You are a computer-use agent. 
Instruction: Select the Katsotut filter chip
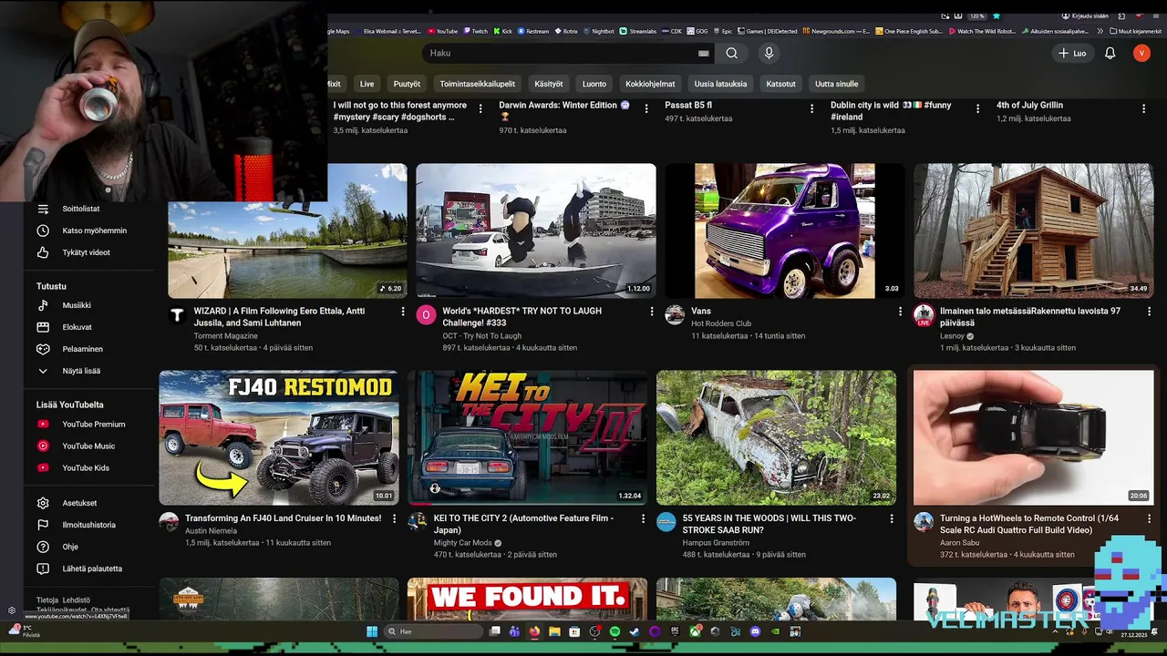780,84
